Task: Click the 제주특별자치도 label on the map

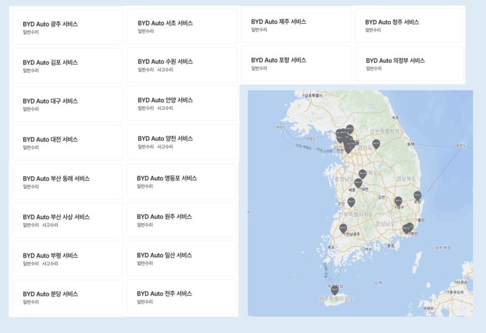Action: coord(337,299)
